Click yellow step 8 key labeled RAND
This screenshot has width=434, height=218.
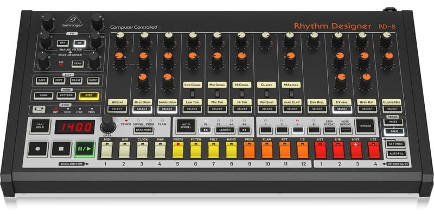[x=232, y=150]
